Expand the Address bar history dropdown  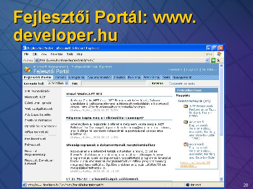tap(207, 60)
